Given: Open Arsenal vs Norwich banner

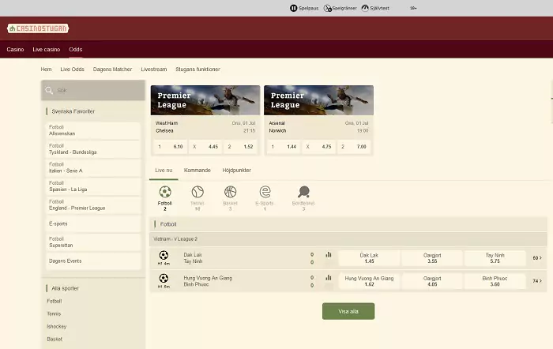Looking at the screenshot, I should tap(318, 100).
